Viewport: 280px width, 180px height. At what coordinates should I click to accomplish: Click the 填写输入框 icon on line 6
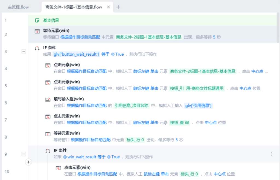(x=48, y=99)
